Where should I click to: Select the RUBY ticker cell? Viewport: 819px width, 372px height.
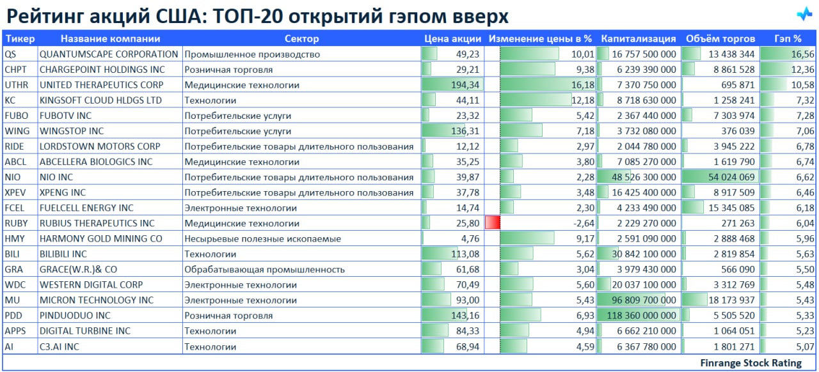coord(20,223)
